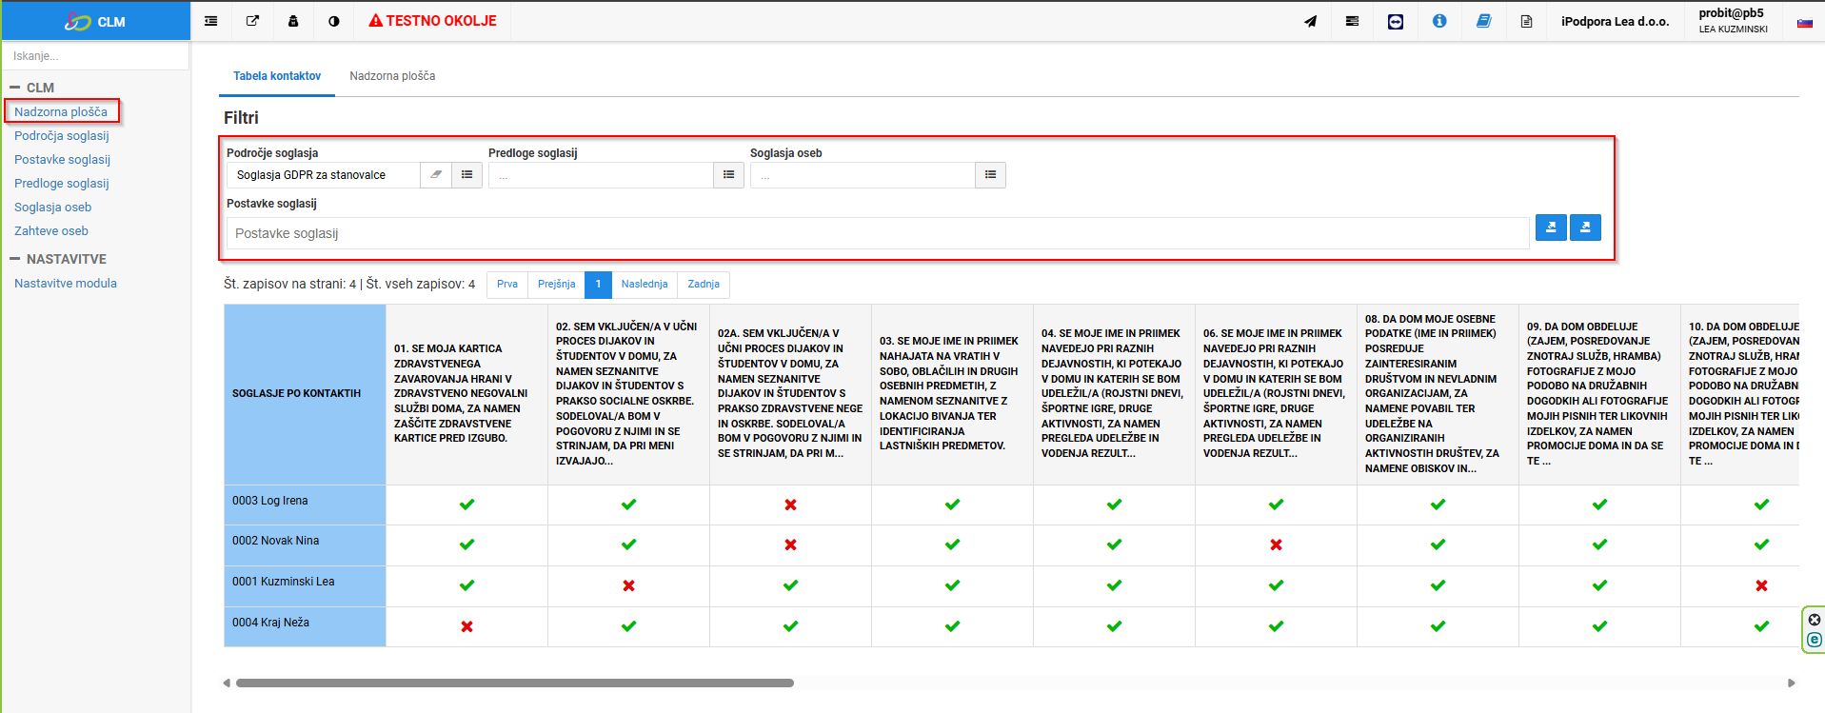Screen dimensions: 1825x713
Task: Change language via the Slovenian flag icon
Action: [1804, 22]
